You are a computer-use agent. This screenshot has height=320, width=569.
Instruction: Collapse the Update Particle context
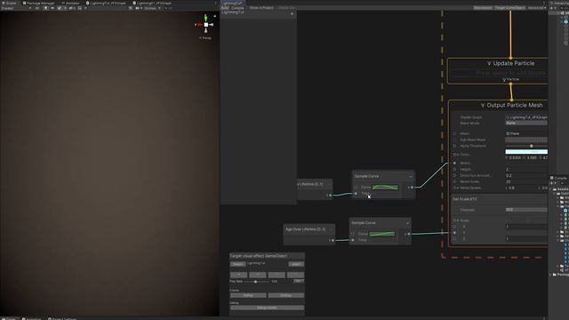[x=489, y=63]
